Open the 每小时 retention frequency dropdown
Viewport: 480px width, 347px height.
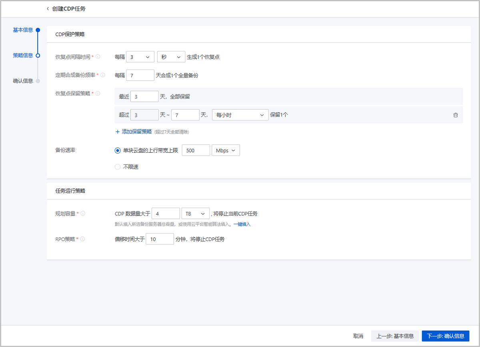240,115
